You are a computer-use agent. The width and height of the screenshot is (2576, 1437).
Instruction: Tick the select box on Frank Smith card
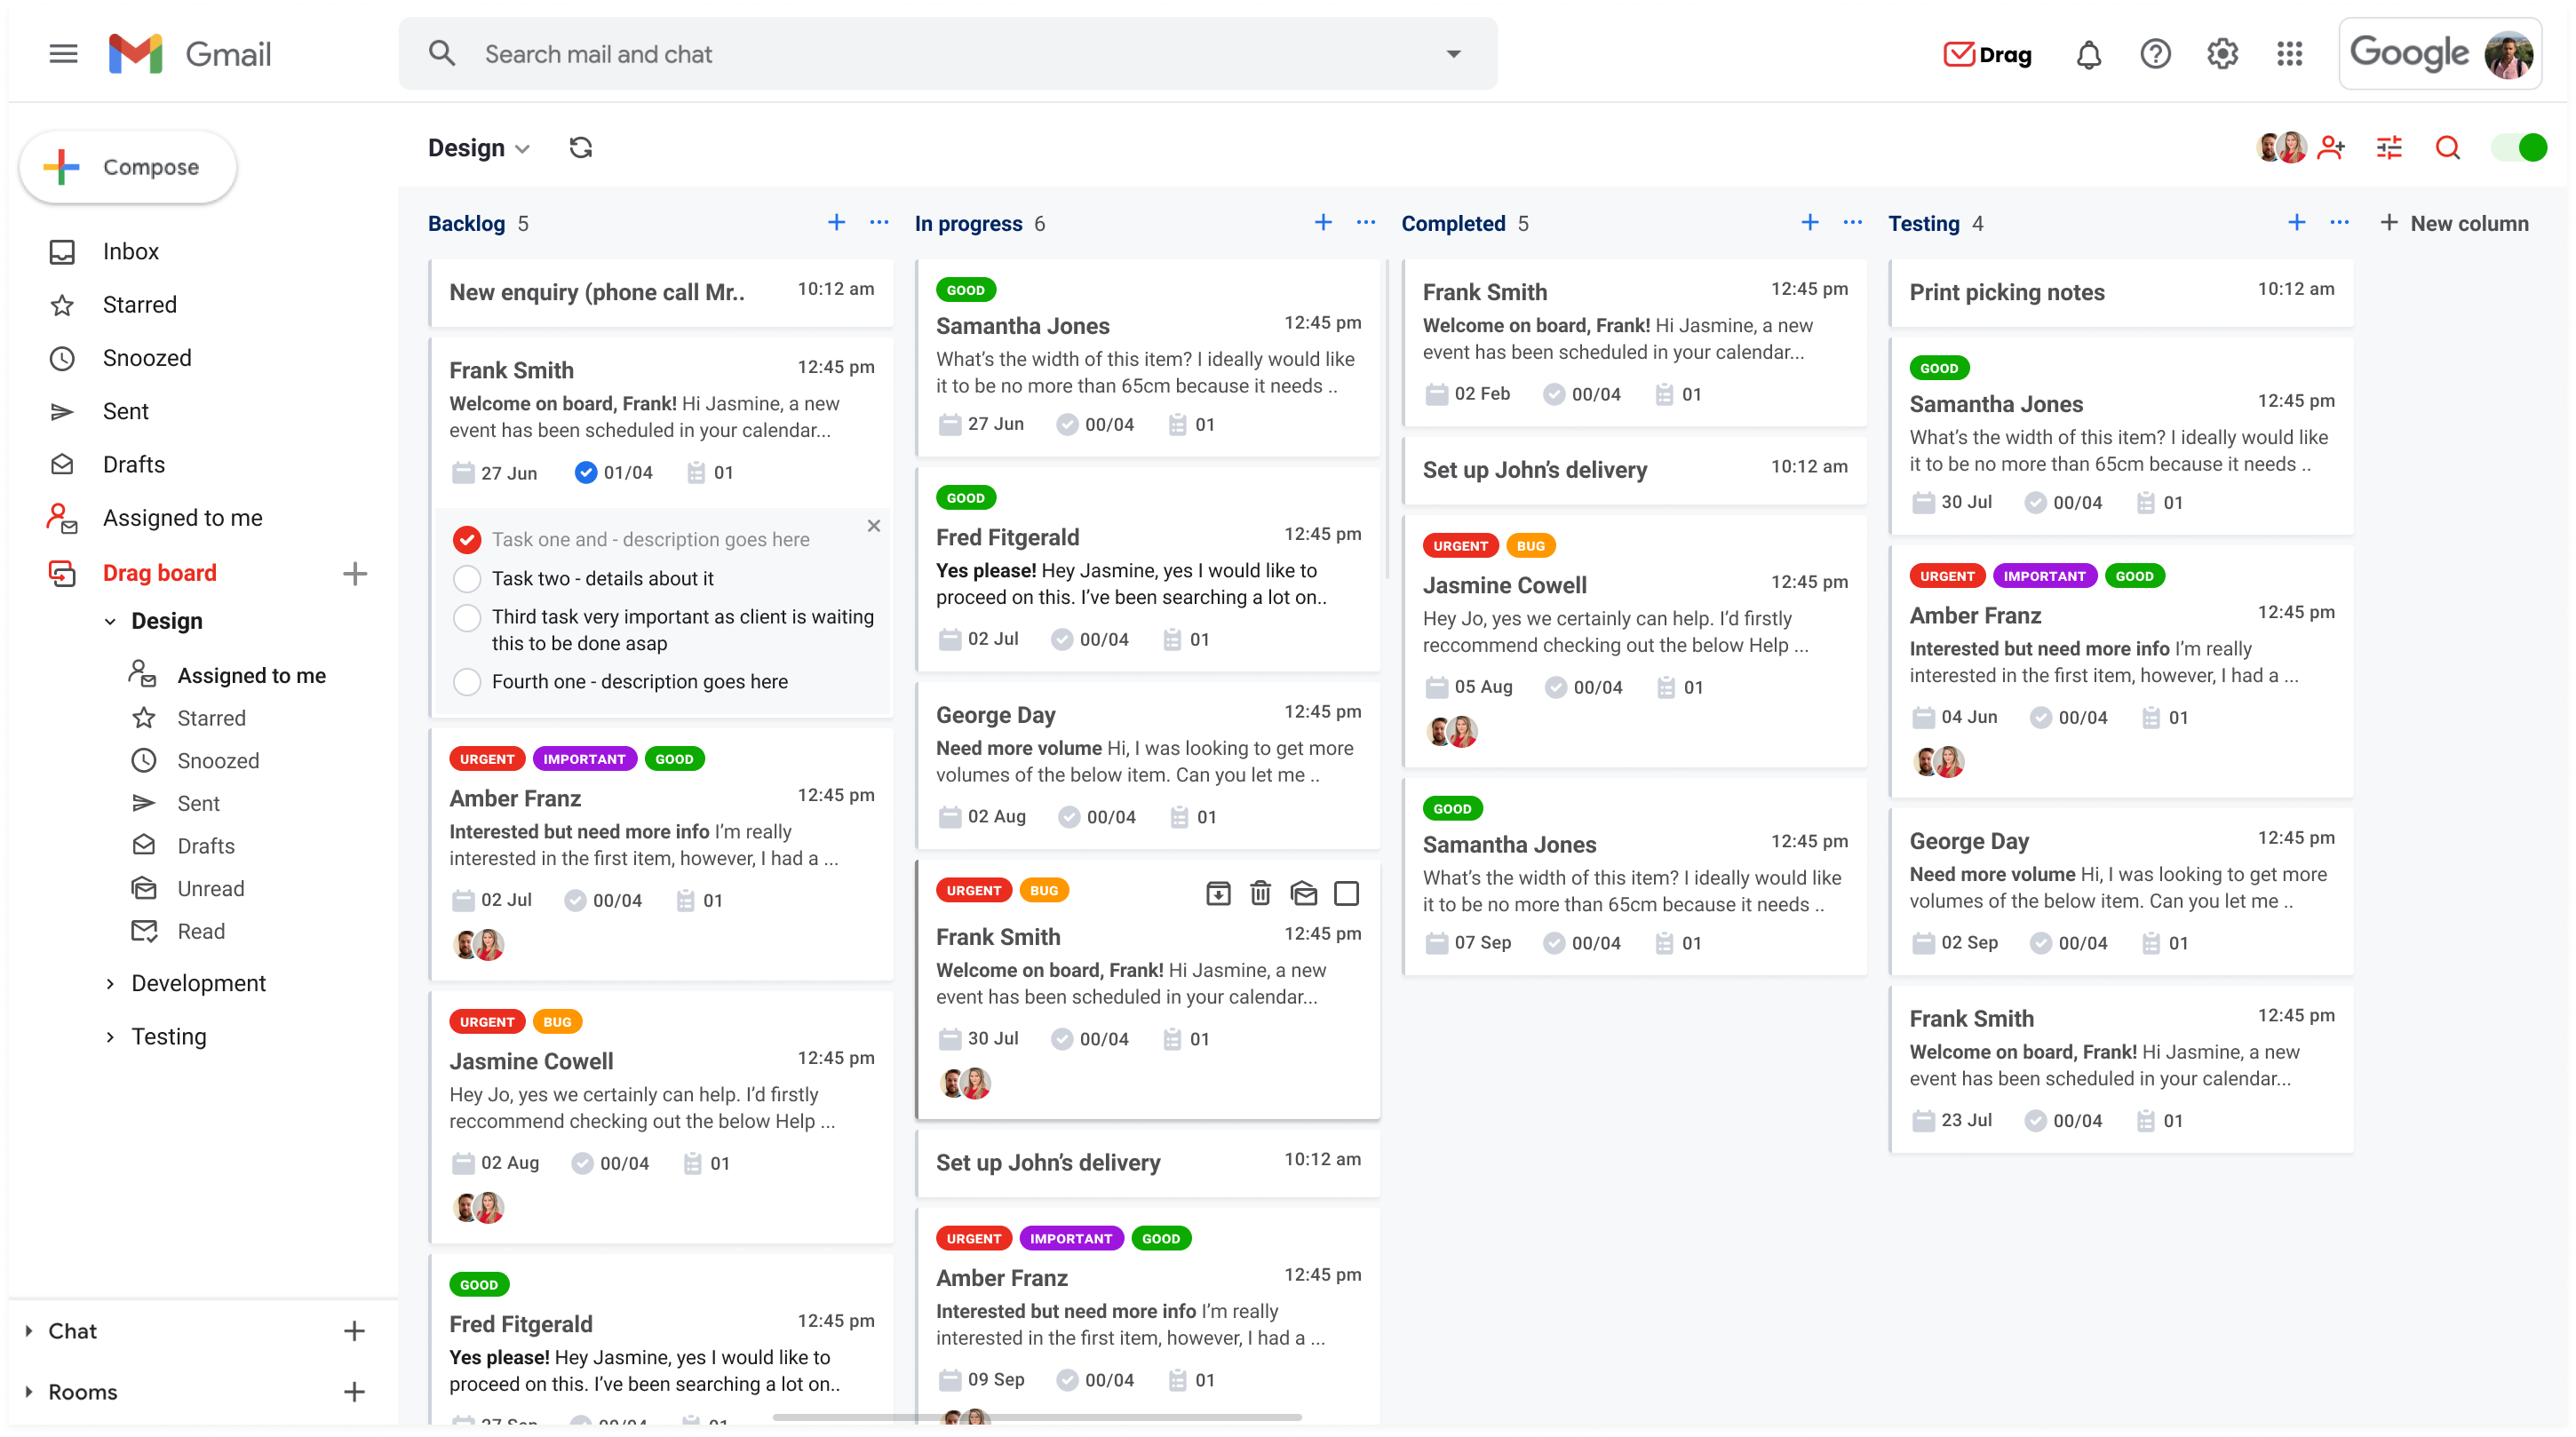(x=1346, y=892)
